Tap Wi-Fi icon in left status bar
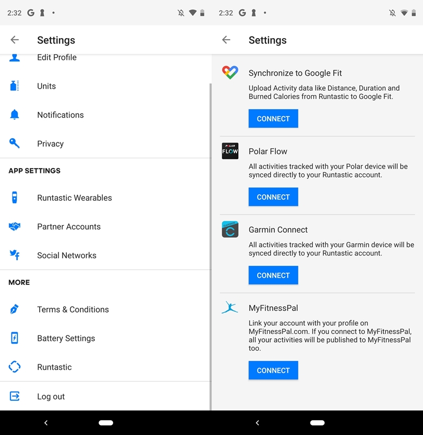This screenshot has height=435, width=423. [x=192, y=13]
